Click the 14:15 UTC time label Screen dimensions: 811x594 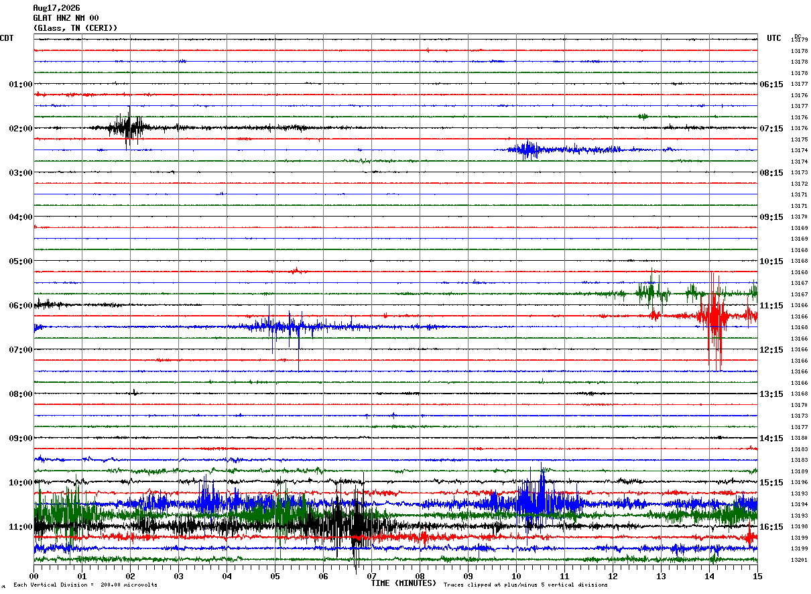click(771, 438)
